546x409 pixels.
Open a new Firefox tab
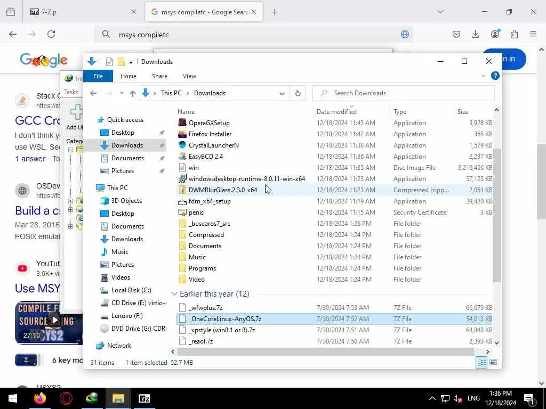point(275,12)
